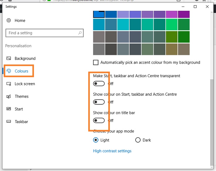Image resolution: width=216 pixels, height=171 pixels.
Task: Select Light app mode
Action: click(96, 140)
